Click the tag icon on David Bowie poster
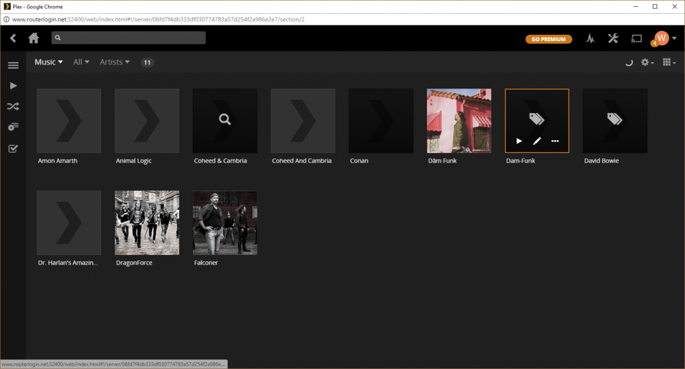685x369 pixels. (x=615, y=119)
